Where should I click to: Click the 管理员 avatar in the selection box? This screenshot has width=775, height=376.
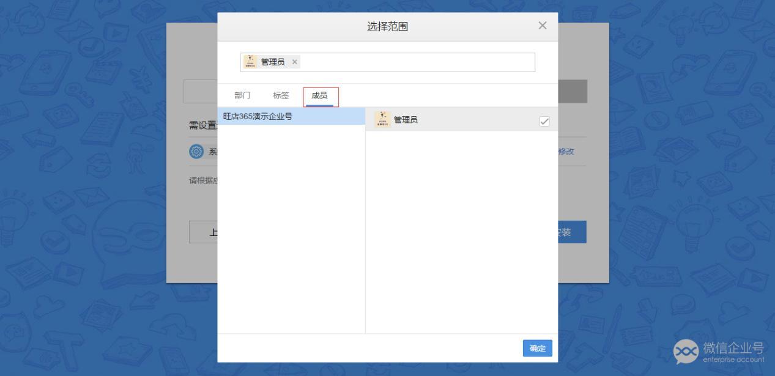(250, 62)
